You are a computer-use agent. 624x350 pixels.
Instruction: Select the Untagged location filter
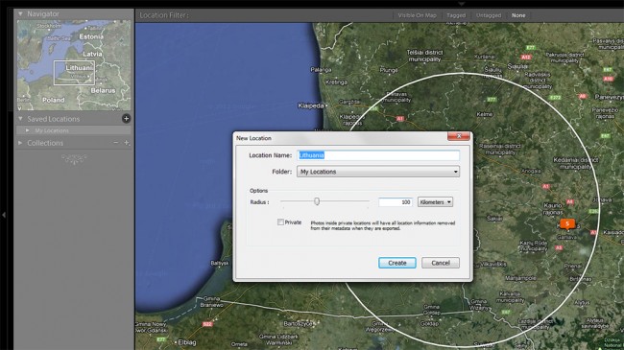(489, 15)
